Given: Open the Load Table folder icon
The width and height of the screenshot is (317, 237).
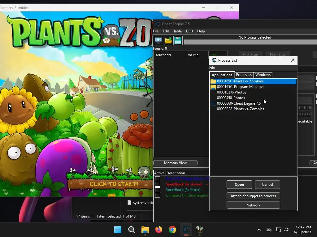Looking at the screenshot, I should point(168,40).
